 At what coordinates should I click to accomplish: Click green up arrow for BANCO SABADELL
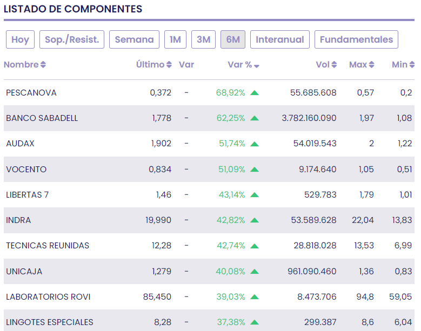coord(255,118)
